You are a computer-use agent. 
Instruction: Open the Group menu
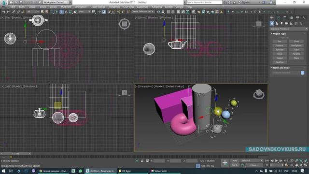[32, 7]
